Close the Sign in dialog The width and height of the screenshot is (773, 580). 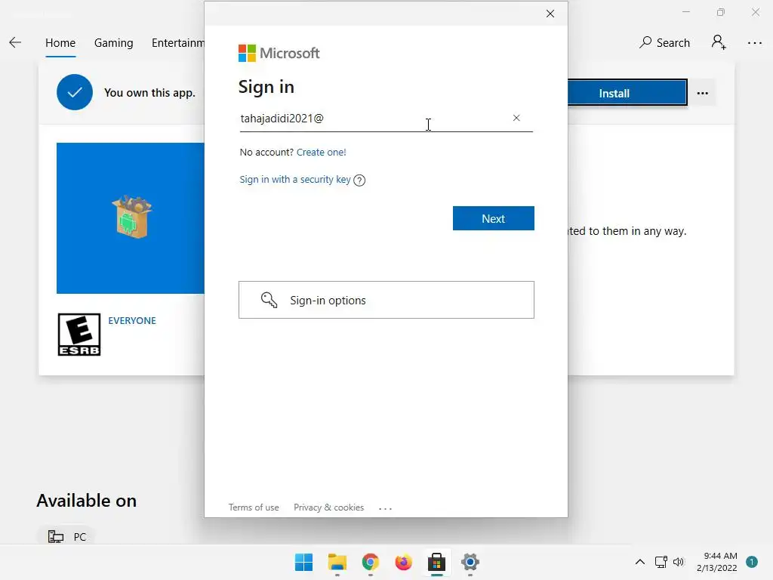pos(550,14)
